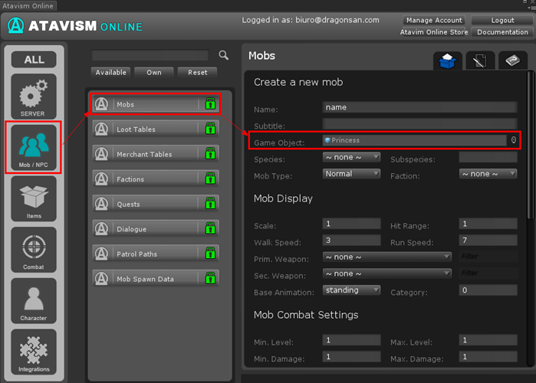536x383 pixels.
Task: Expand the Mob Type dropdown set to Normal
Action: pos(351,174)
